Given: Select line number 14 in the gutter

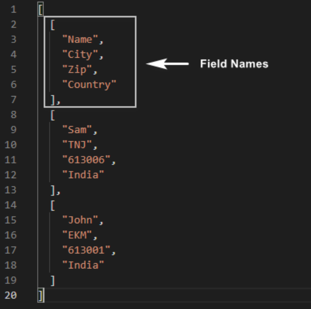Looking at the screenshot, I should click(11, 205).
